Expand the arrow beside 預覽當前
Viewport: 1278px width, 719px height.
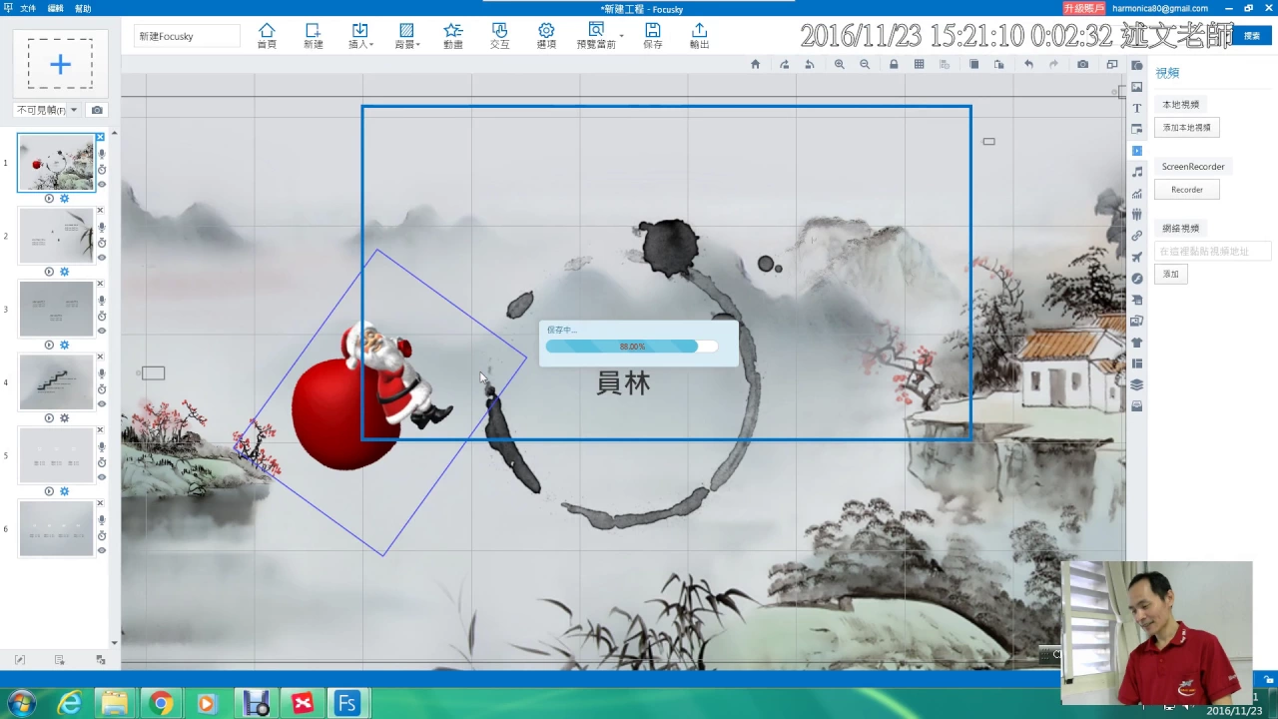pyautogui.click(x=622, y=36)
